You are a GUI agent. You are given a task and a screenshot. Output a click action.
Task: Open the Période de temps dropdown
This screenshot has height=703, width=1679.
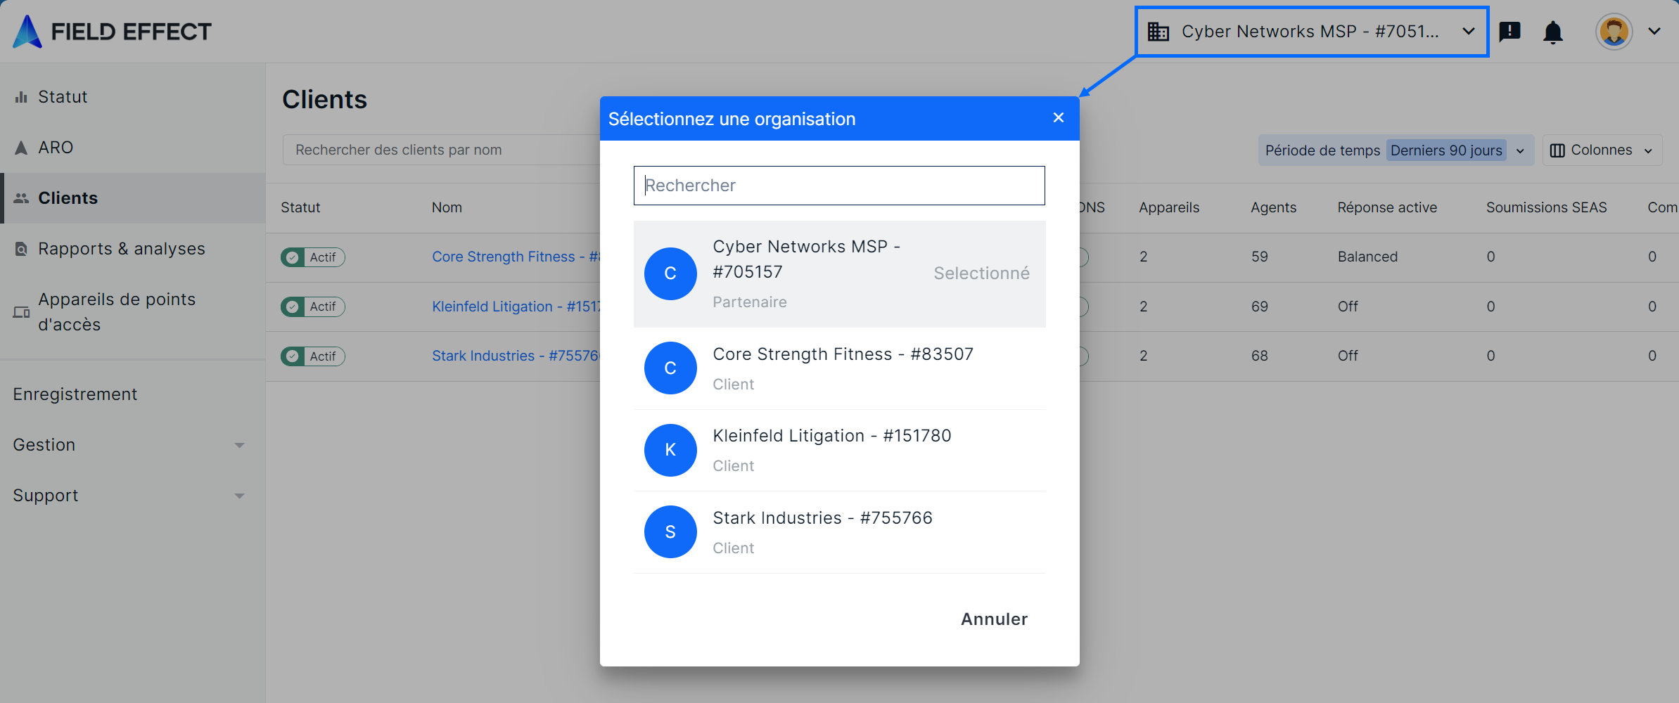pyautogui.click(x=1396, y=150)
